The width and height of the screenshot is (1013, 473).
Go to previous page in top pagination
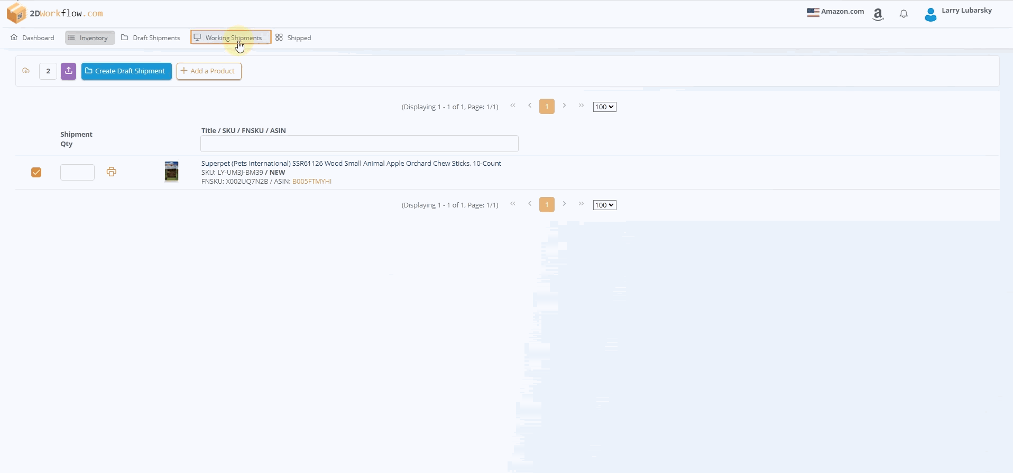click(x=530, y=106)
